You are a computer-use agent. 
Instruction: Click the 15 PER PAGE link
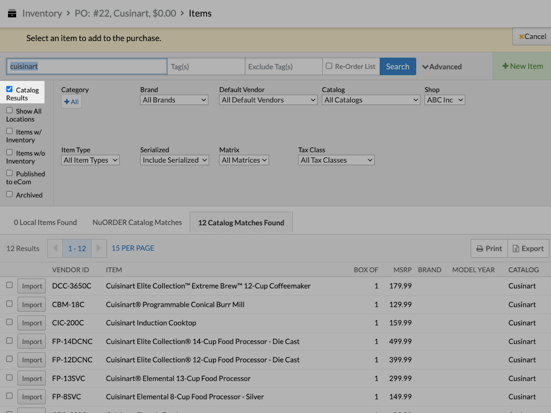[x=132, y=248]
